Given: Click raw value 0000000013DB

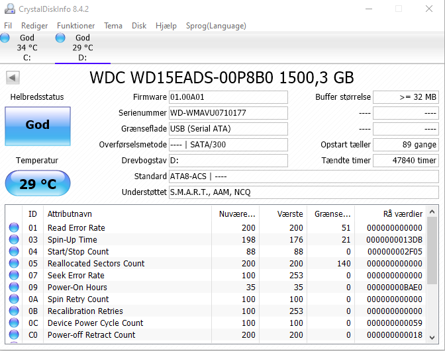Looking at the screenshot, I should (x=394, y=240).
